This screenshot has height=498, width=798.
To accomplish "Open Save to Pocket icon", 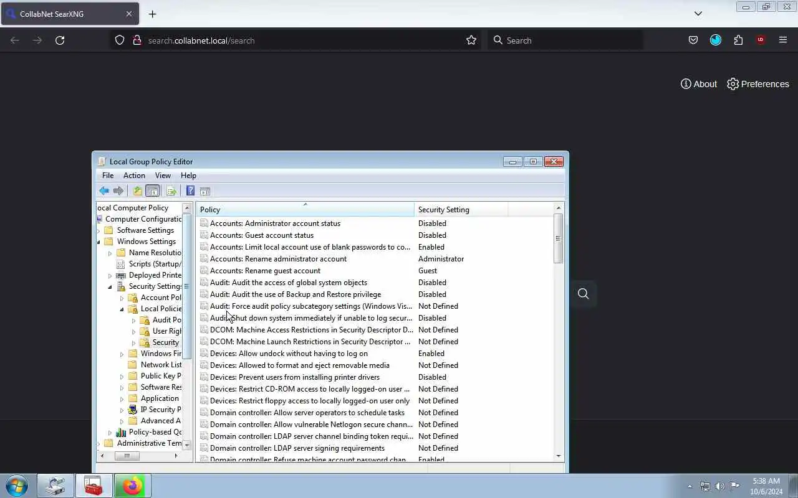I will click(x=693, y=40).
